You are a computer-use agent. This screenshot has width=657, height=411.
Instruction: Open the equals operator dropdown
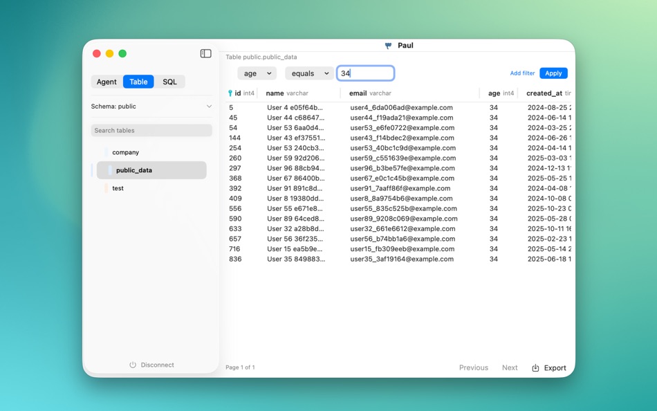pyautogui.click(x=309, y=73)
